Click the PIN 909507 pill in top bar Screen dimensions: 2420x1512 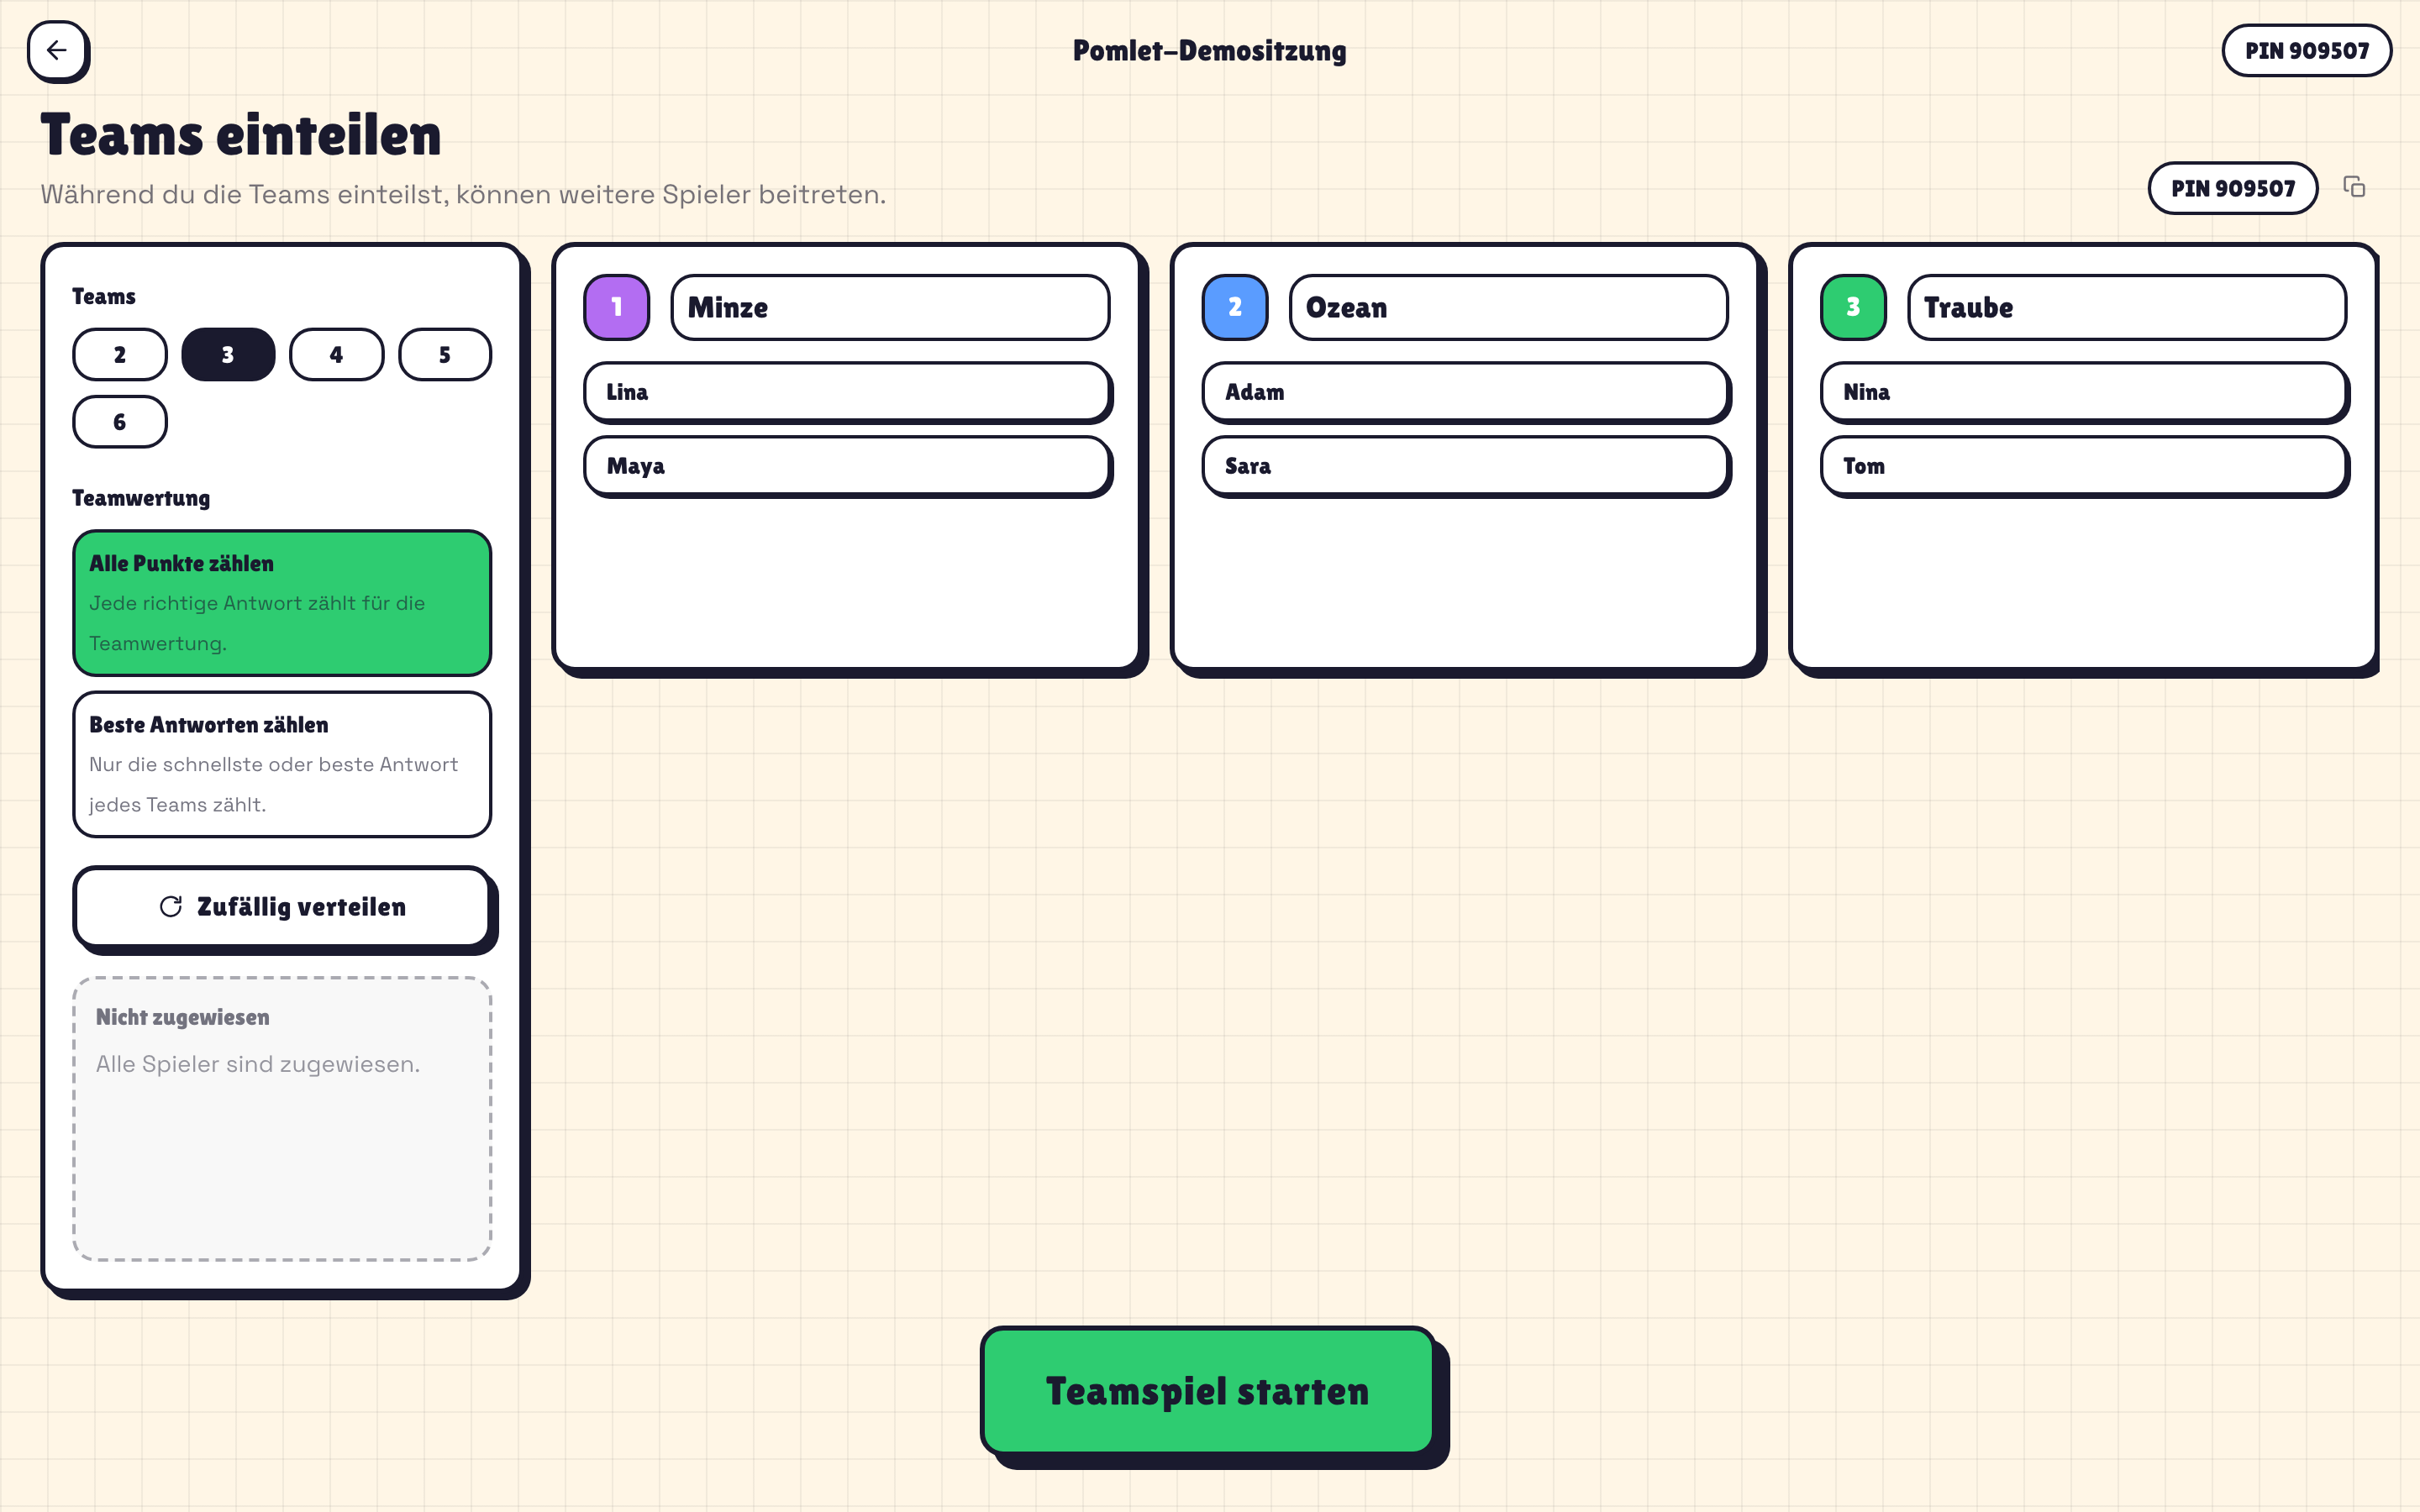[2306, 50]
